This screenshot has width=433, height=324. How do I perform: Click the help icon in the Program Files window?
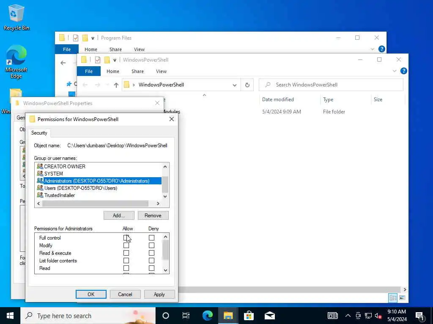(382, 49)
